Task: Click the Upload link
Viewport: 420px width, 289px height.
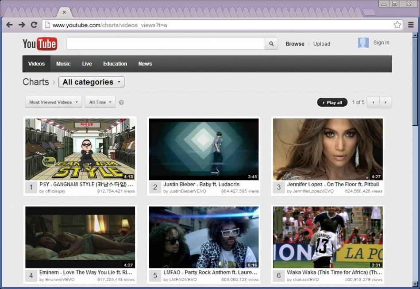Action: [x=322, y=44]
